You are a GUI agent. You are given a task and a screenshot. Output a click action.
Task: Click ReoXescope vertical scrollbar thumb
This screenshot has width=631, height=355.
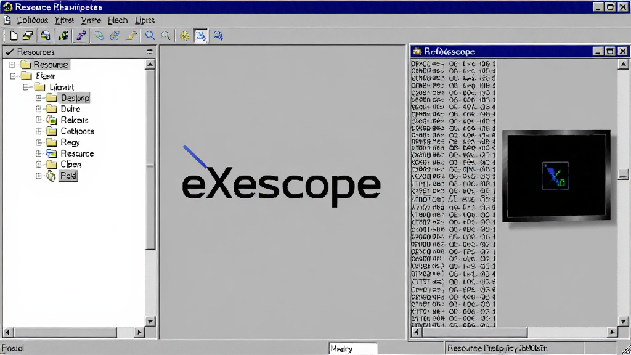[623, 174]
